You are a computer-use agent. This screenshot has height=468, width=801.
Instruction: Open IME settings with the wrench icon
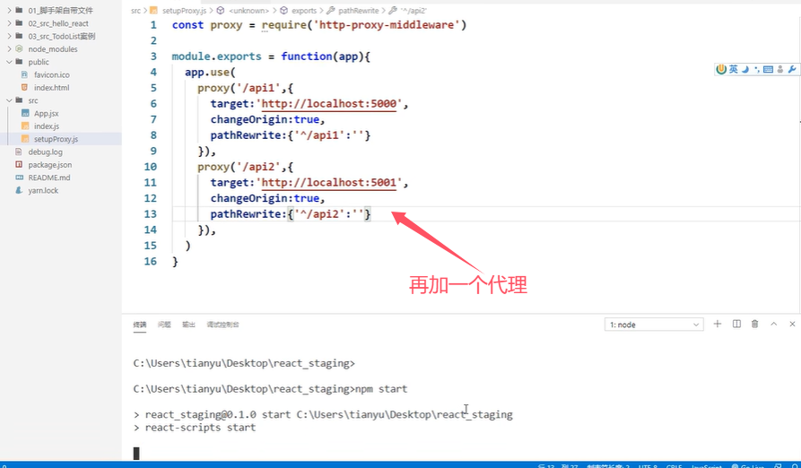click(x=792, y=69)
